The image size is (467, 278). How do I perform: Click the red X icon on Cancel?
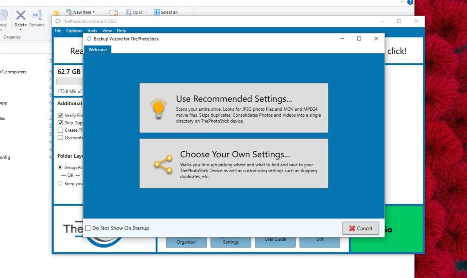point(352,229)
